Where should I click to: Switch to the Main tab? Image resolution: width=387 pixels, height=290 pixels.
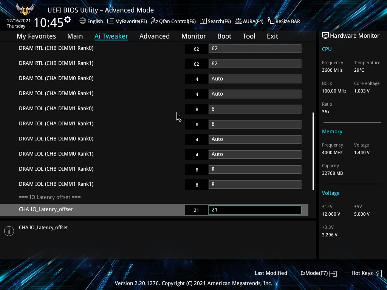75,36
